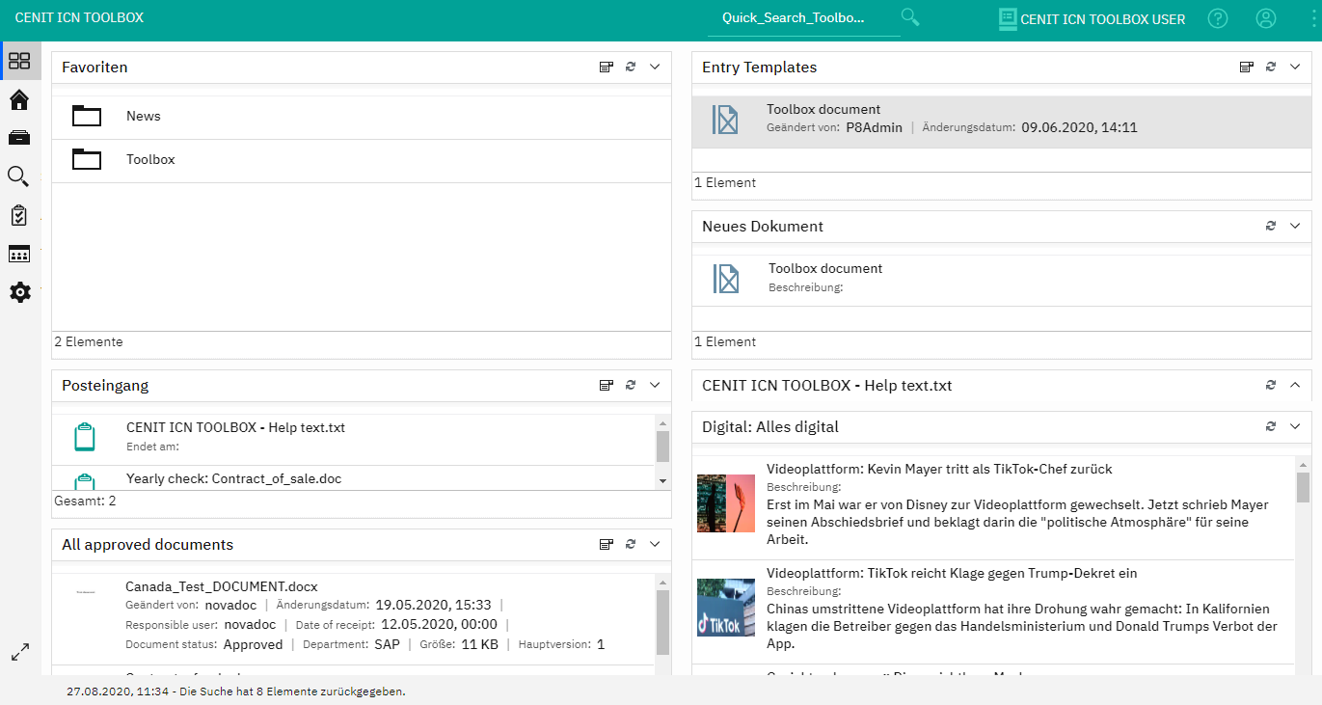Viewport: 1322px width, 705px height.
Task: Open tasks clipboard checklist icon in sidebar
Action: pyautogui.click(x=19, y=215)
